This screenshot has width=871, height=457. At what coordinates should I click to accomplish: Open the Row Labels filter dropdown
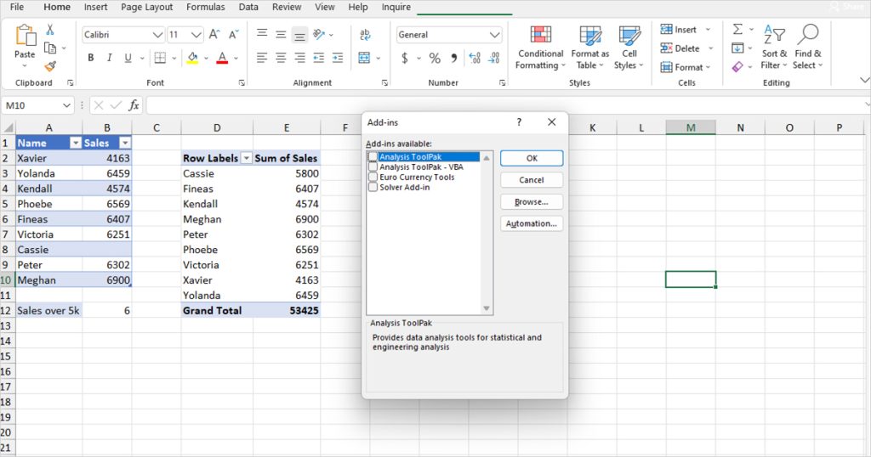coord(247,159)
